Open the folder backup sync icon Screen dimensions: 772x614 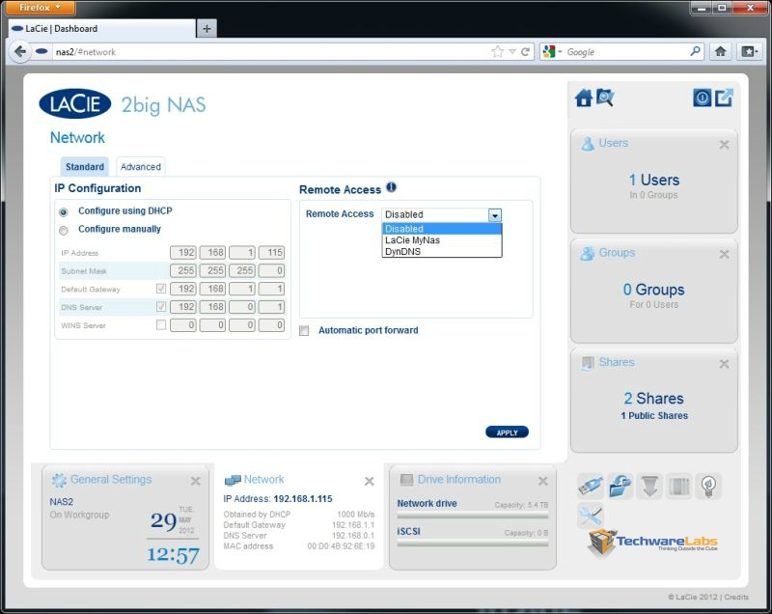tap(620, 486)
